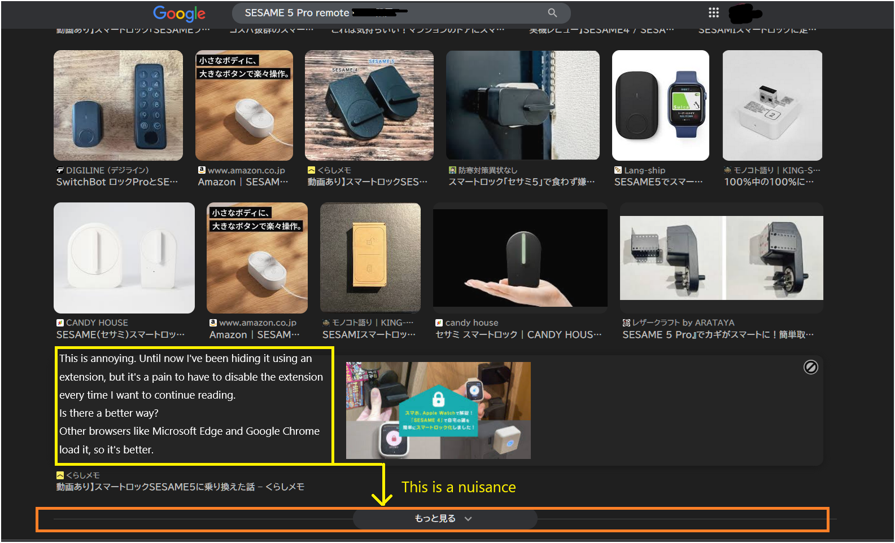Click the crossed-circle icon on the bottom result card
Viewport: 895px width, 543px height.
coord(810,367)
